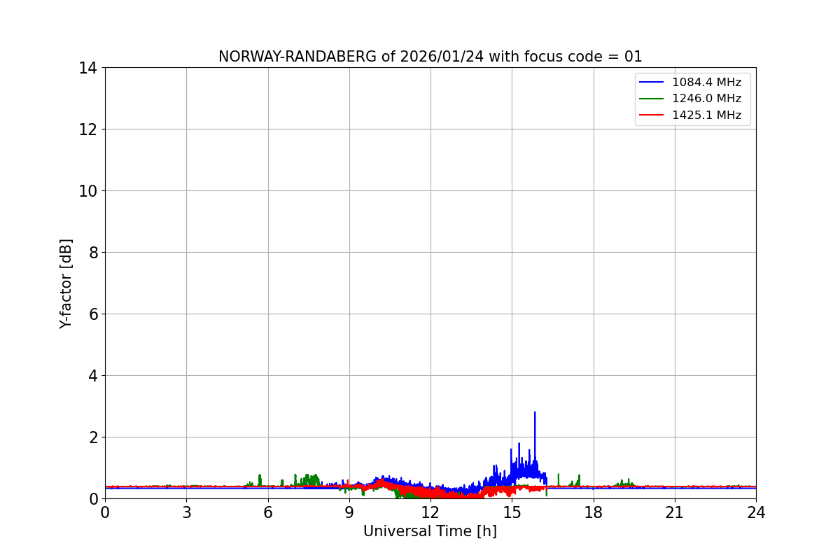Click the blue line sample in the legend

tap(652, 83)
